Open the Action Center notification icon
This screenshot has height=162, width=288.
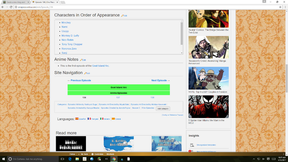coord(268,159)
